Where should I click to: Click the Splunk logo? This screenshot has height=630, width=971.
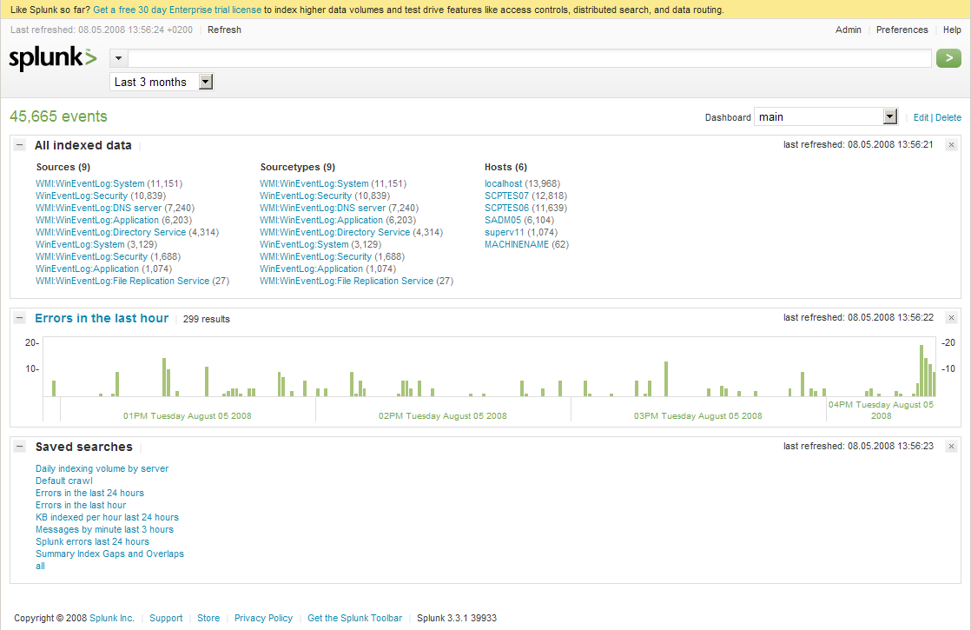(x=53, y=58)
